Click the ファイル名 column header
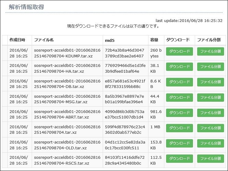The image size is (228, 171). point(44,40)
